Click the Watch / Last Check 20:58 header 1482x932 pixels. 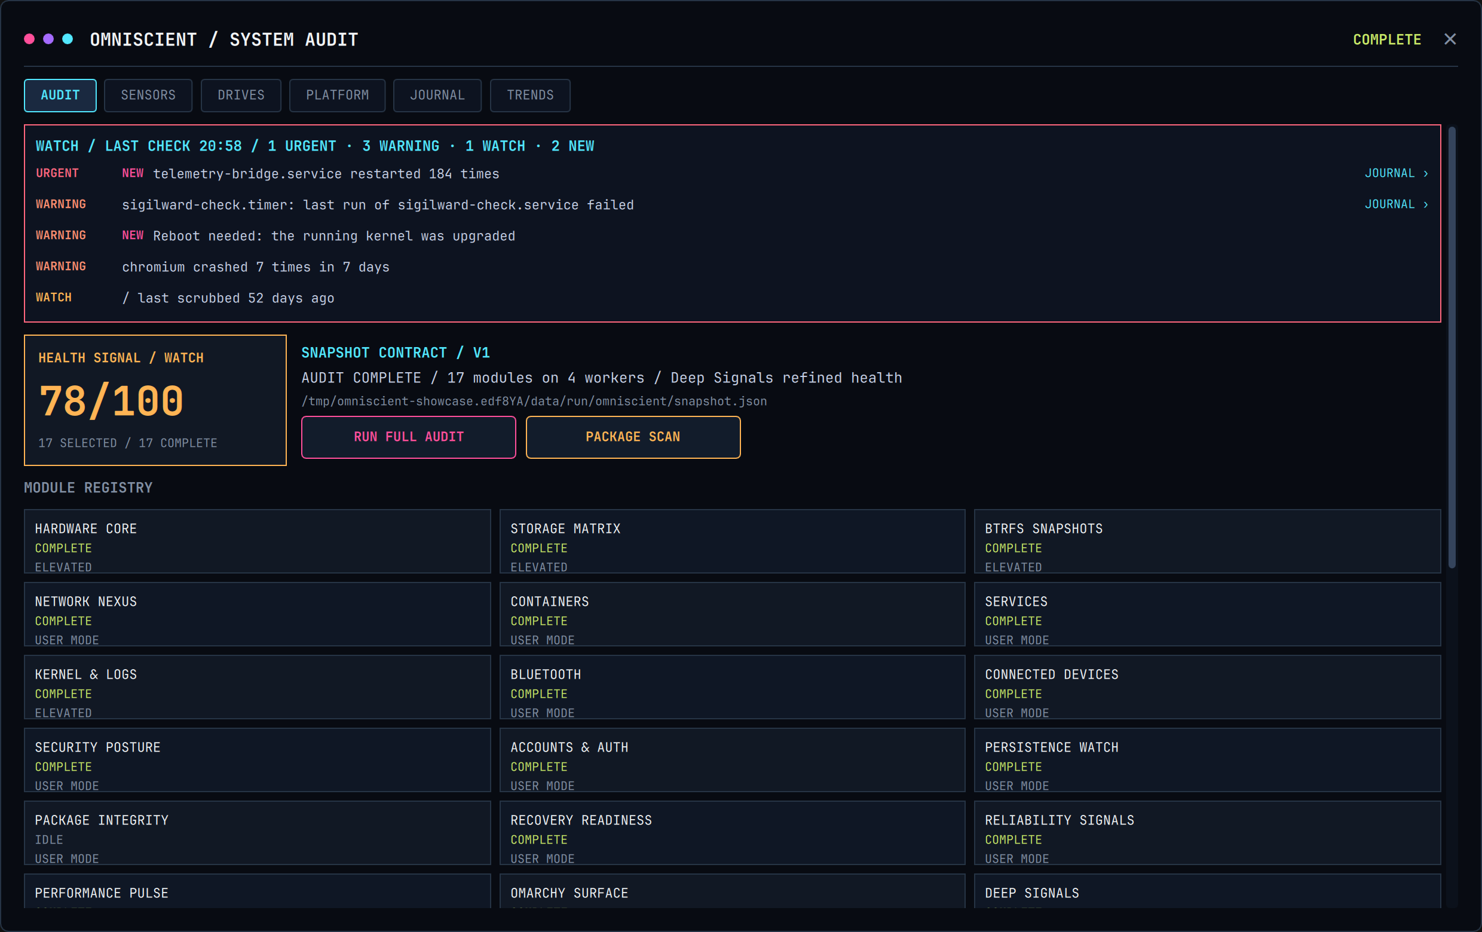tap(315, 146)
